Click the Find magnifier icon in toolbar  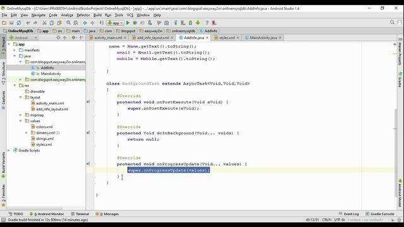[68, 23]
